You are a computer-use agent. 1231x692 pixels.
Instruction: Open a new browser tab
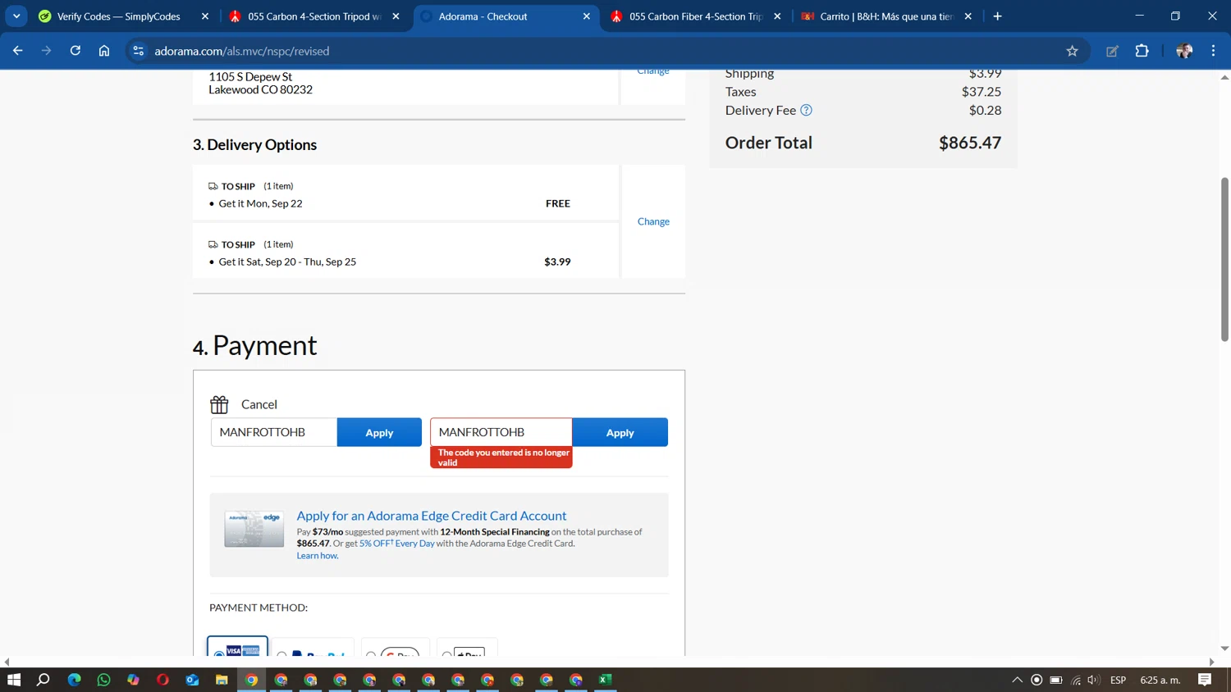click(997, 16)
